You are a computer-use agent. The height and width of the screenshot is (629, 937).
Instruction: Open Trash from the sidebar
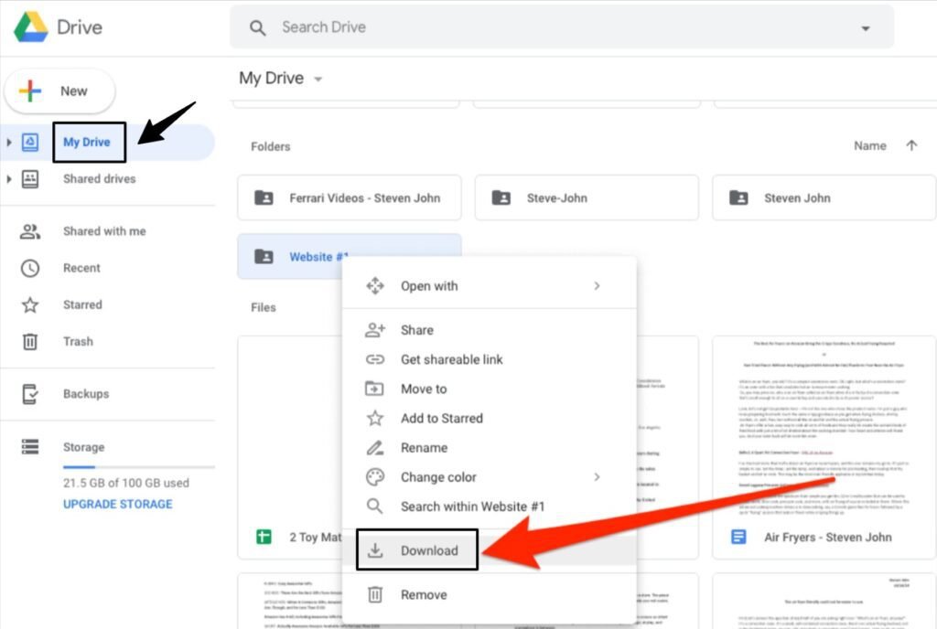coord(77,341)
